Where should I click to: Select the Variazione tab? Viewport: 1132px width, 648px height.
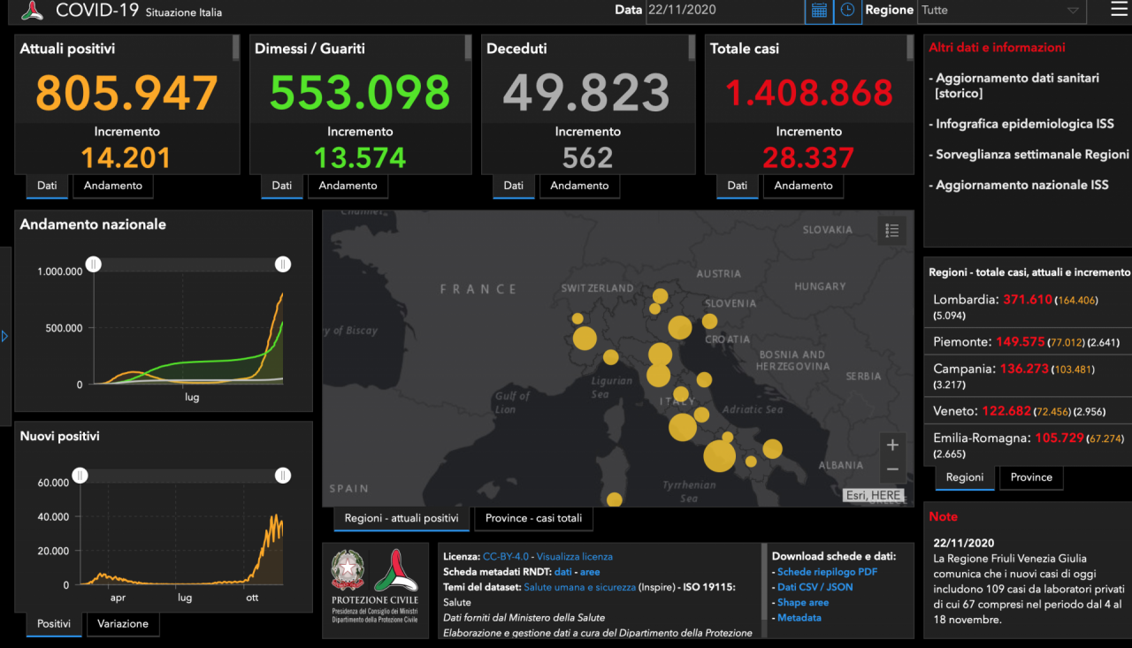[123, 623]
